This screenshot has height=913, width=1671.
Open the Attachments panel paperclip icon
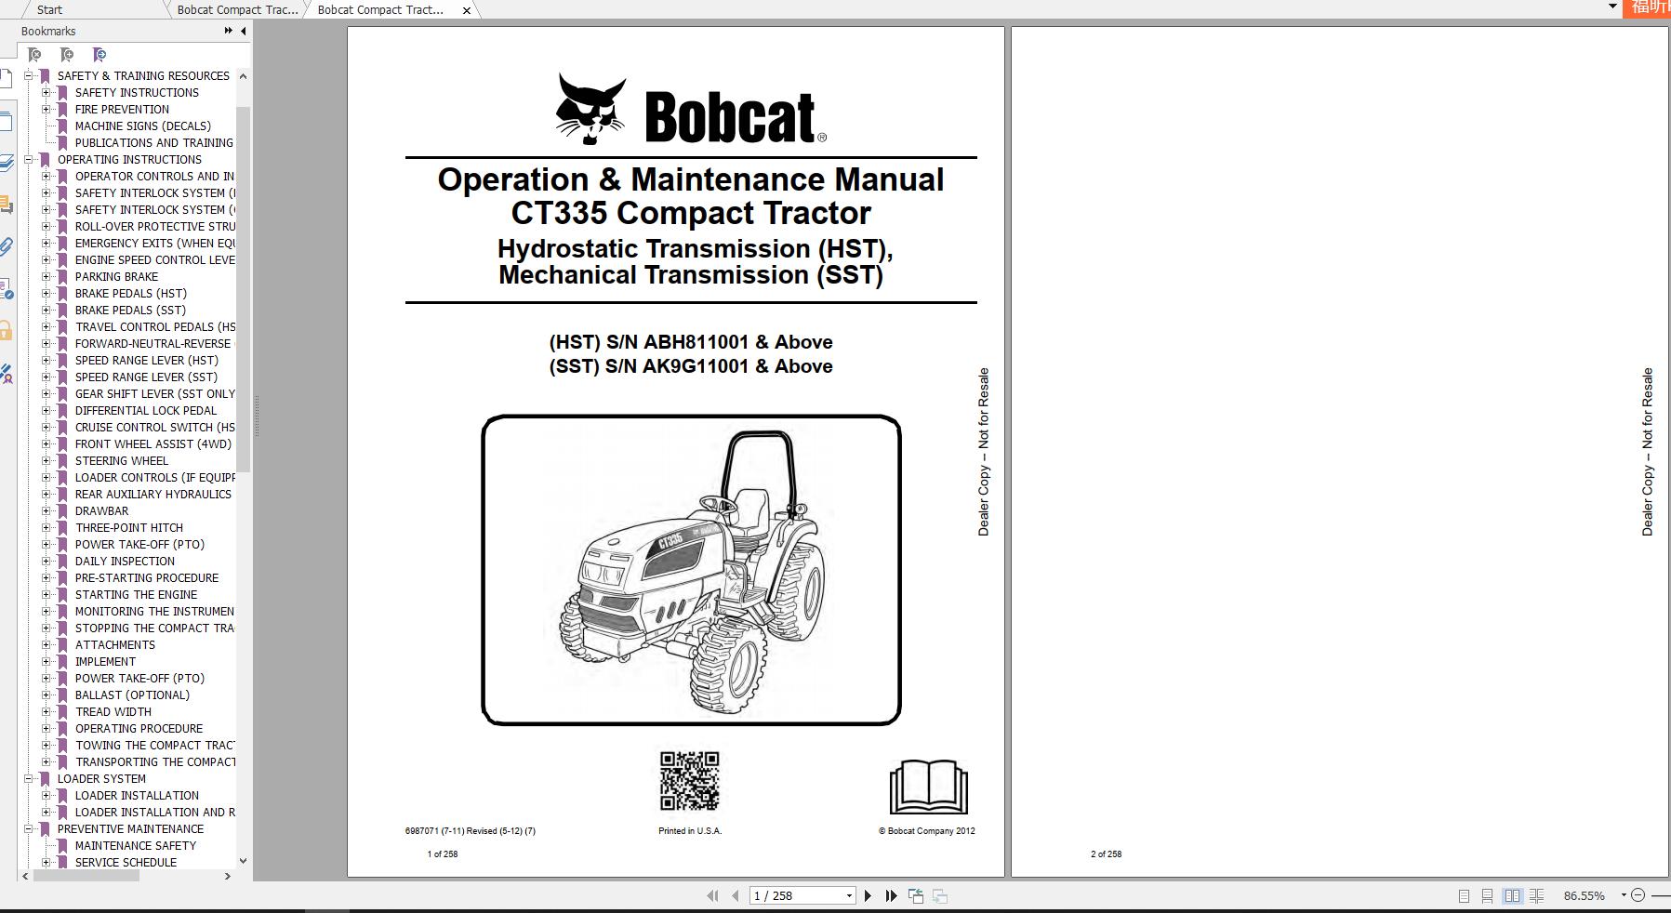[7, 248]
